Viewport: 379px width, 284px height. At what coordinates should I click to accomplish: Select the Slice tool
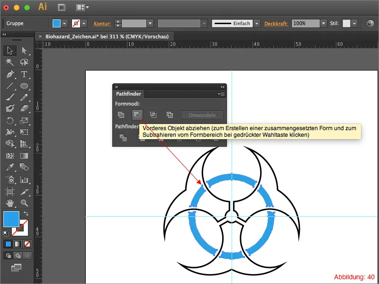pos(24,192)
